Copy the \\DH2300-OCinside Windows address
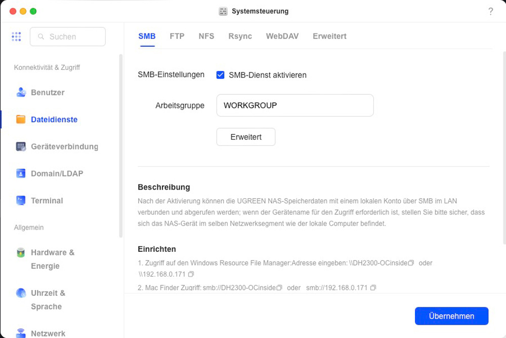 (411, 263)
